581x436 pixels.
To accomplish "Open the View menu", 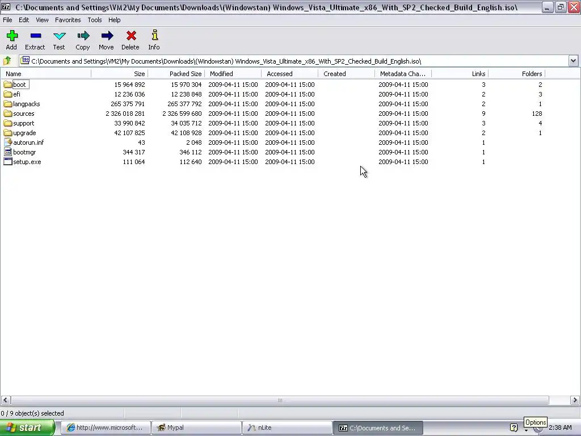I will pyautogui.click(x=42, y=20).
